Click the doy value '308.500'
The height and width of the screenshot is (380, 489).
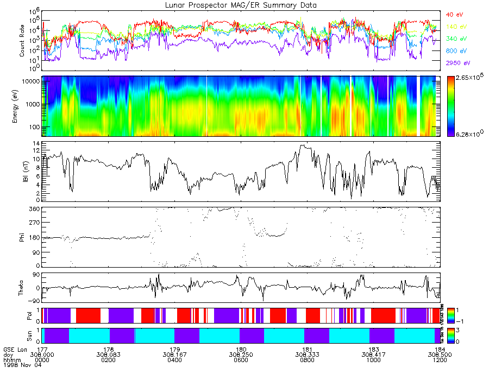tap(440, 355)
